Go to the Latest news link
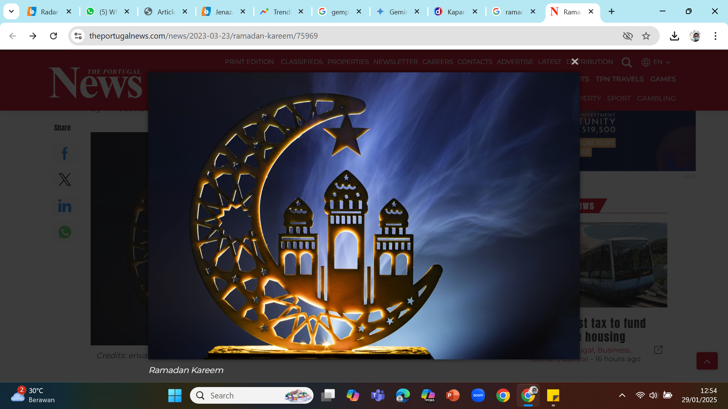The image size is (728, 409). tap(549, 62)
